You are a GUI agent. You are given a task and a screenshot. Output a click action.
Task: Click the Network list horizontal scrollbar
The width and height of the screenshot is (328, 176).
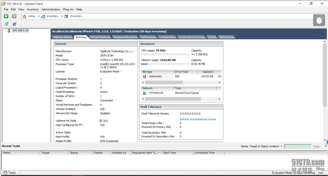(x=181, y=99)
